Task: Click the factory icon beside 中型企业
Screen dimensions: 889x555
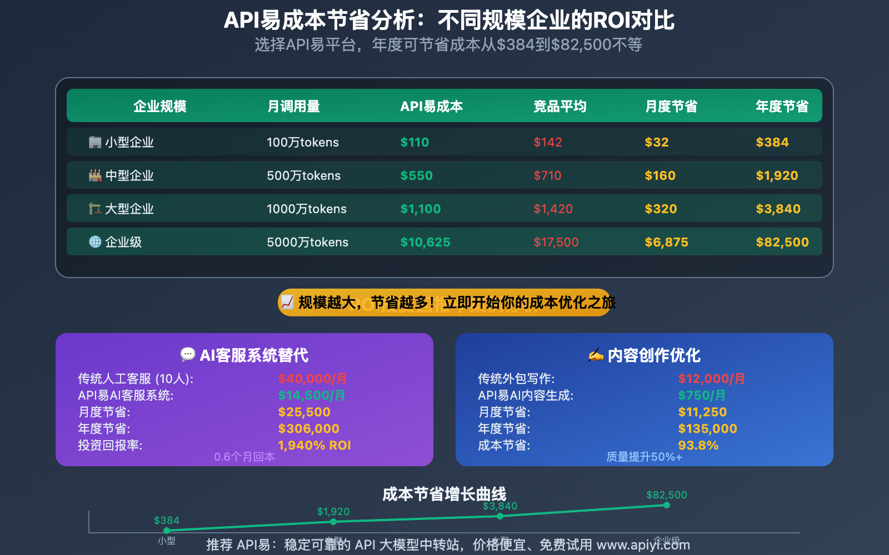Action: pyautogui.click(x=95, y=175)
